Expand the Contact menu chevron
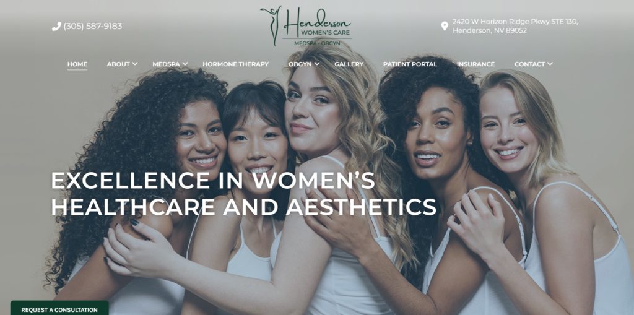The height and width of the screenshot is (315, 634). tap(550, 64)
